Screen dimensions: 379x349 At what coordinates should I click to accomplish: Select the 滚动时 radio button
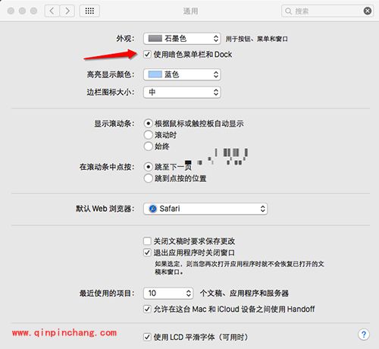point(148,135)
